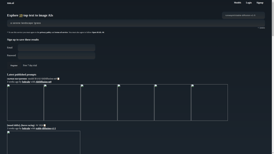Focus the prompt box reading 'a serene landscape'
The height and width of the screenshot is (154, 274).
coord(136,23)
